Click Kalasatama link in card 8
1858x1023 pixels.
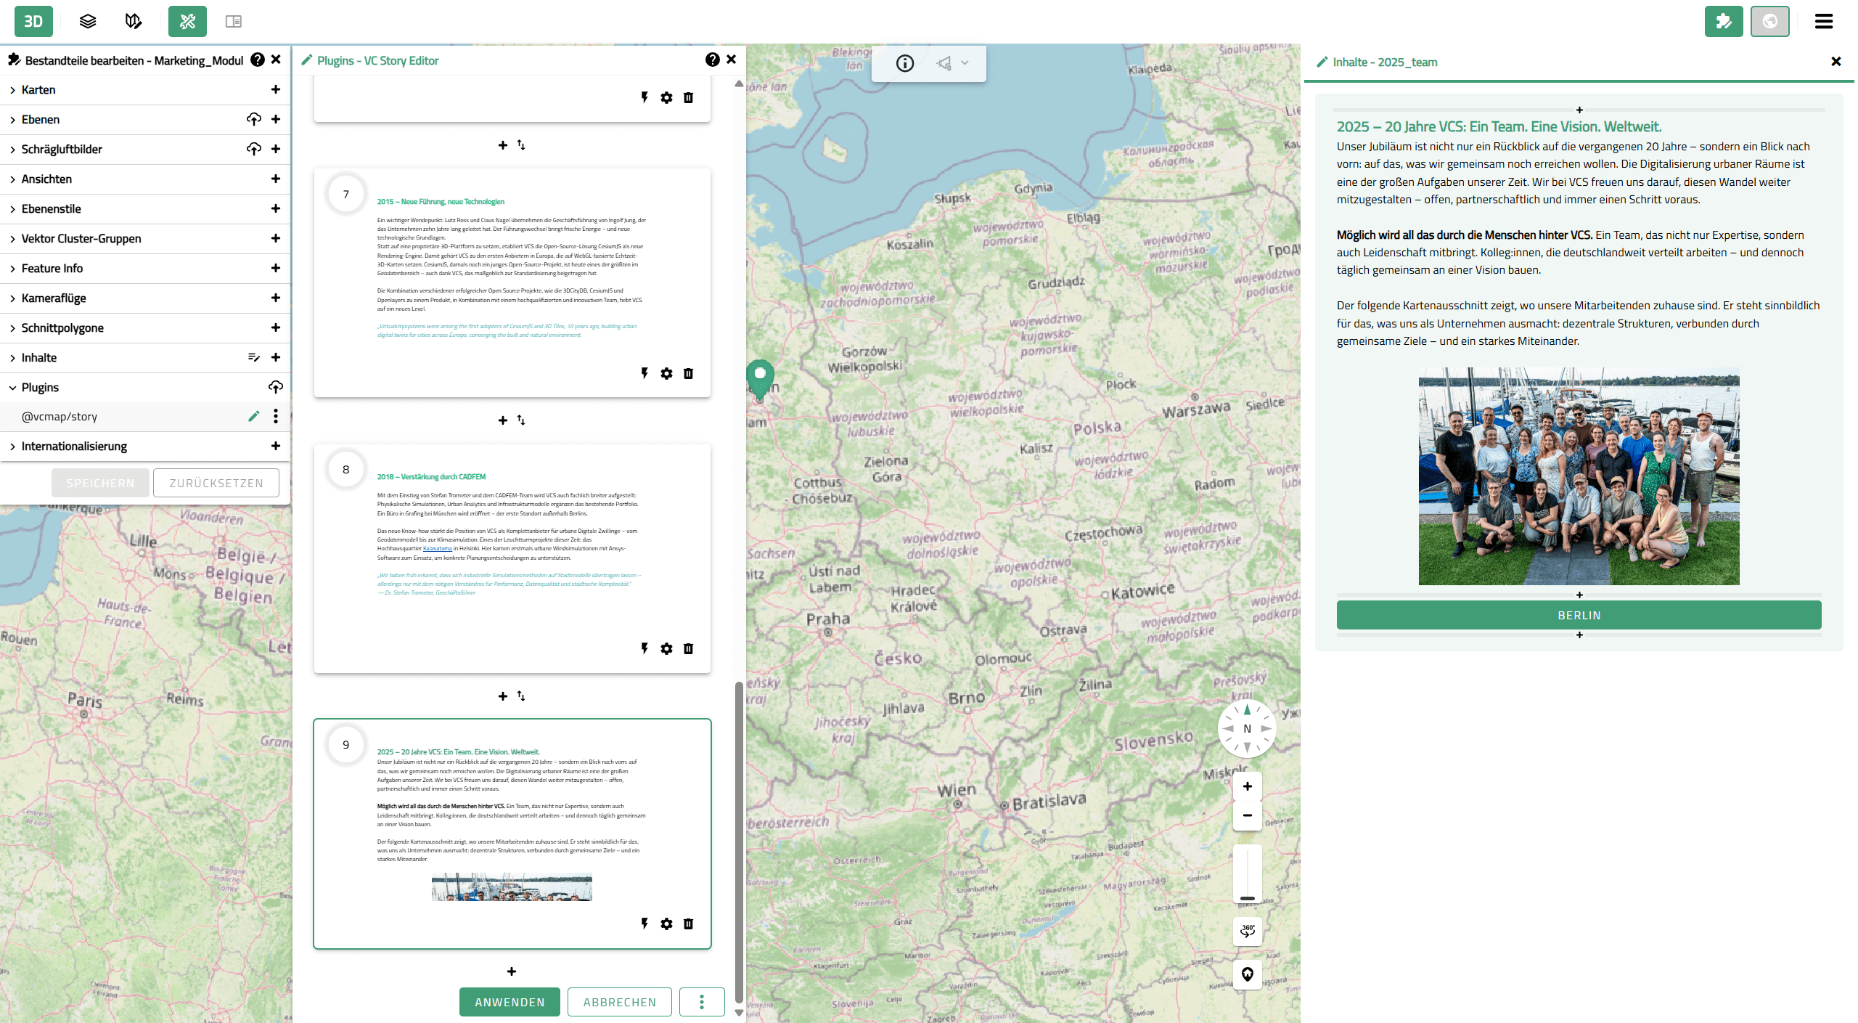click(x=437, y=549)
